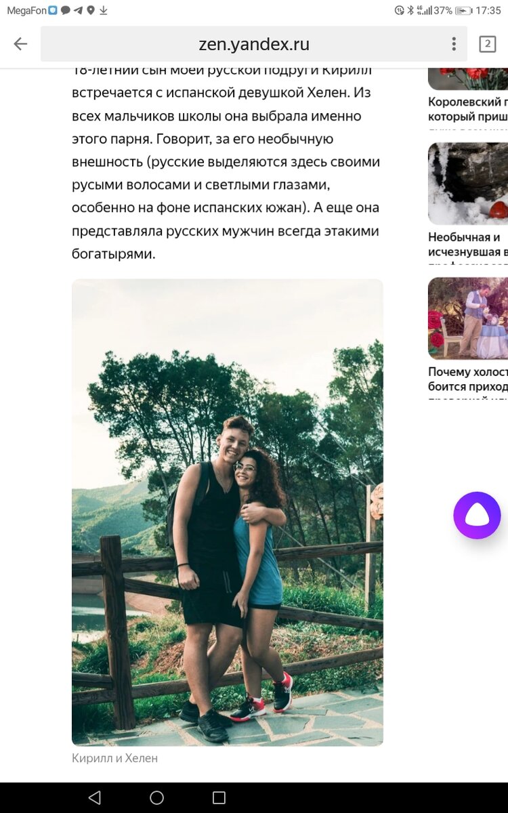Tap the Android home circle button
This screenshot has height=813, width=508.
point(156,797)
